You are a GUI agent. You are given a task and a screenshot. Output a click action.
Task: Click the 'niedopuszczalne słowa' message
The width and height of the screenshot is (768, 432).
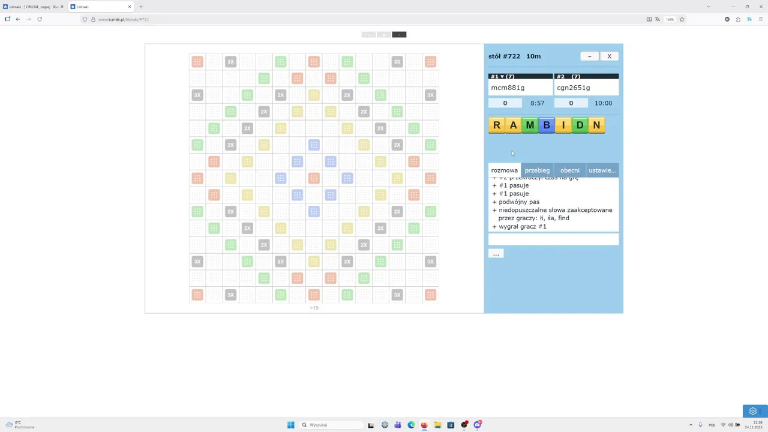(x=555, y=214)
